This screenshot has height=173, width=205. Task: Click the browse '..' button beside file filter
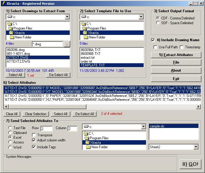click(67, 44)
